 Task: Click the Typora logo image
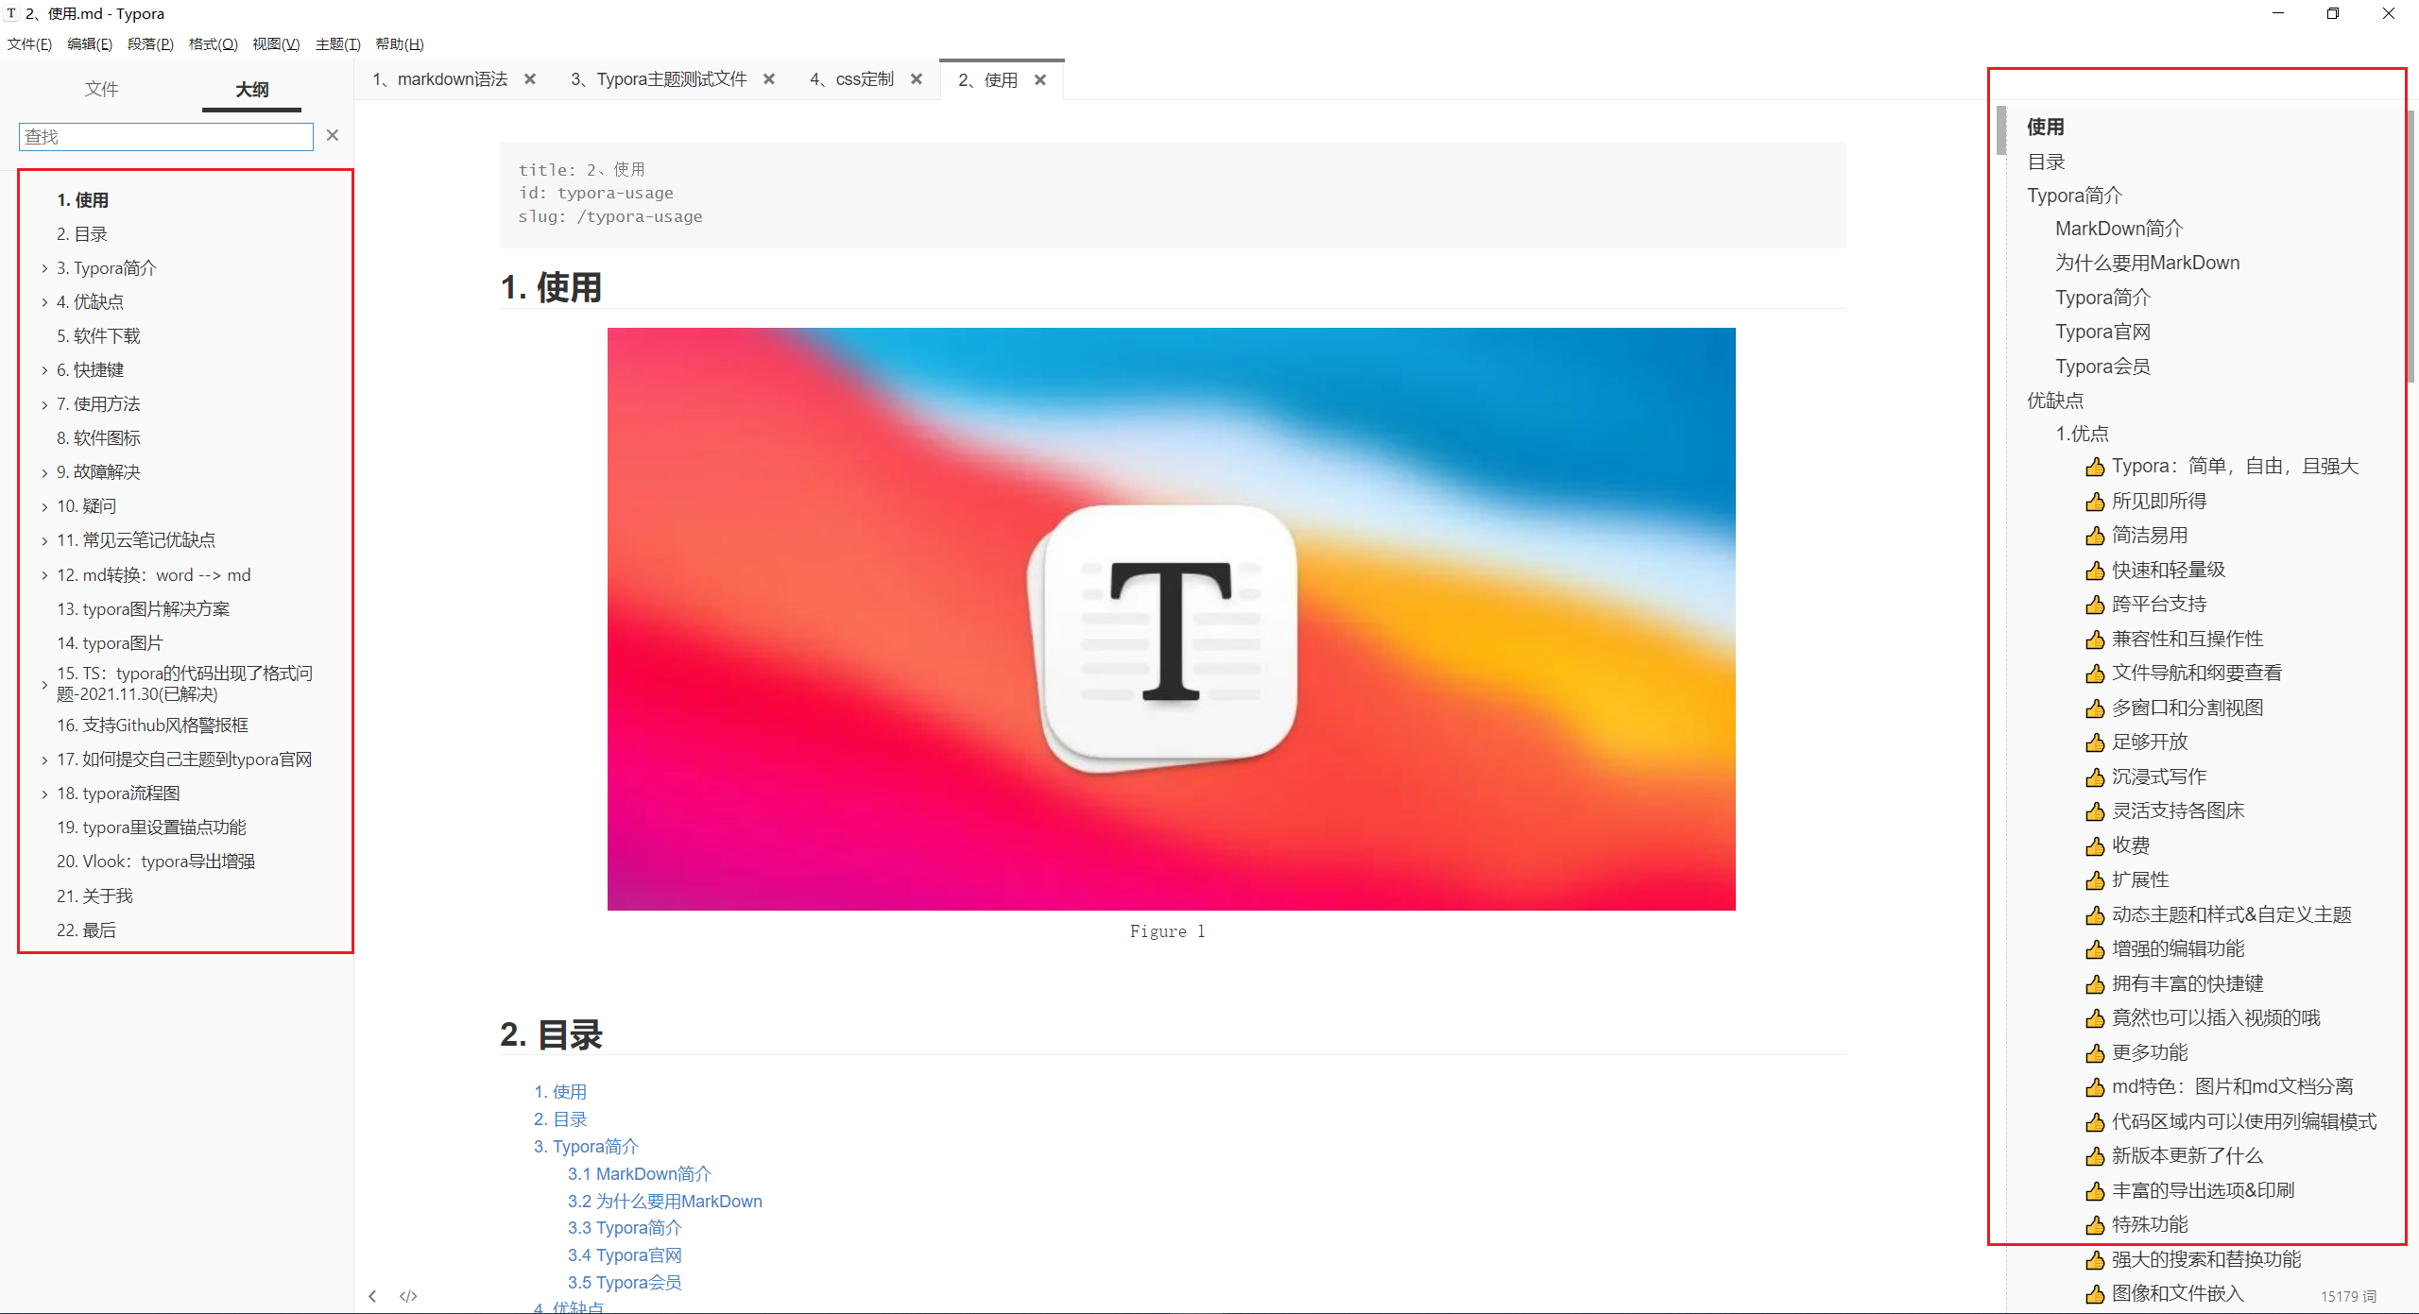(x=1171, y=619)
